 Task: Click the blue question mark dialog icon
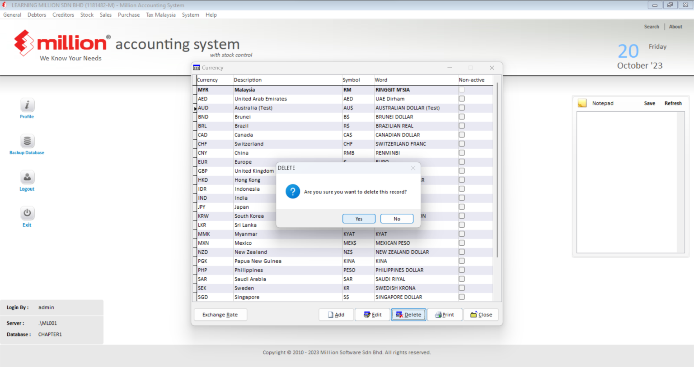click(x=293, y=191)
